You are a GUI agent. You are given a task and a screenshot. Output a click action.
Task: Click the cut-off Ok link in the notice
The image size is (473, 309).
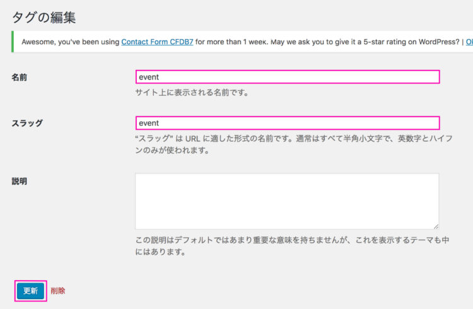469,42
